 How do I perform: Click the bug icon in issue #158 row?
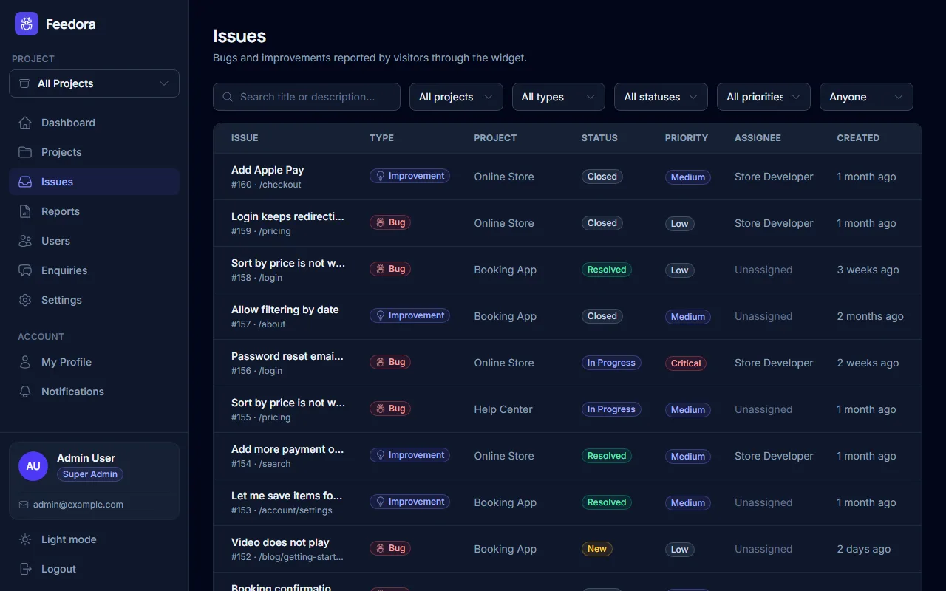(381, 269)
